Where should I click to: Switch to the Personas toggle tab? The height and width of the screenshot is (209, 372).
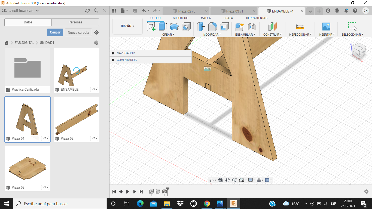click(x=75, y=22)
